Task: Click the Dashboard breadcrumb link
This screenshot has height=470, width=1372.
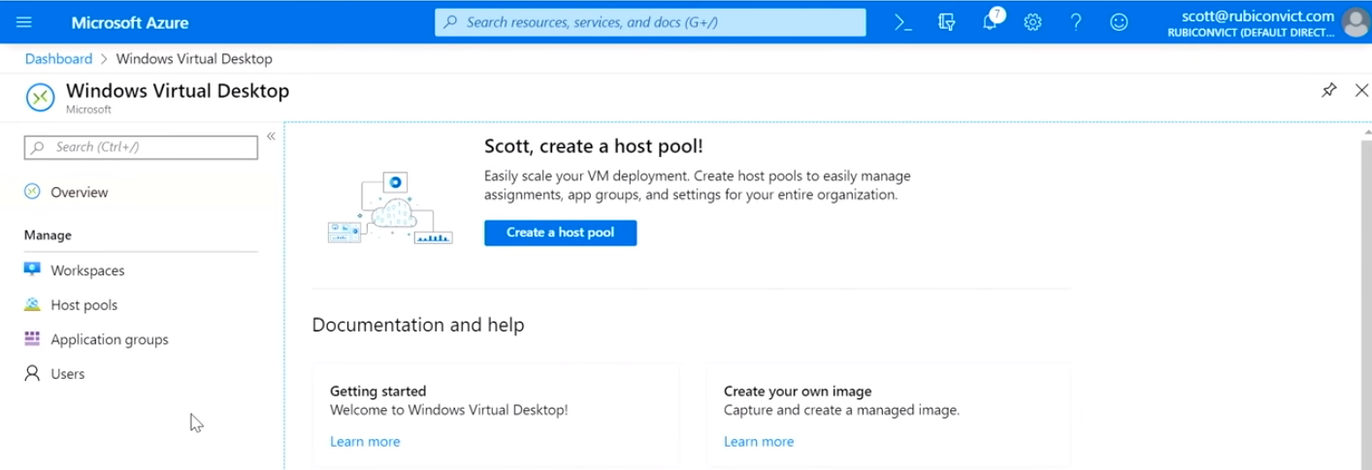Action: tap(58, 59)
